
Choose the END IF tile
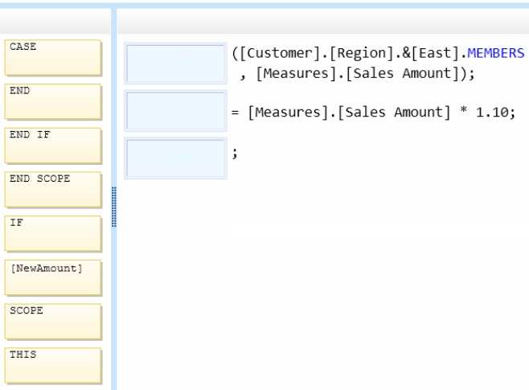[53, 146]
